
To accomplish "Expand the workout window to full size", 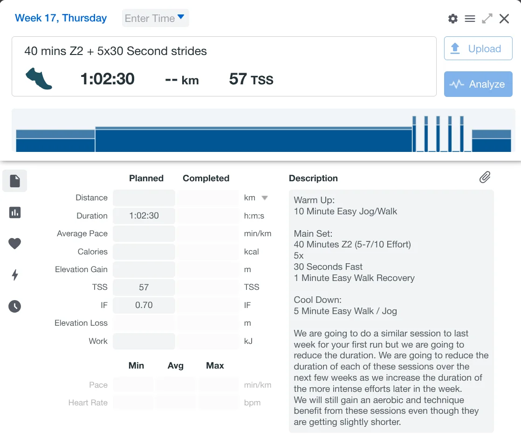I will point(487,19).
